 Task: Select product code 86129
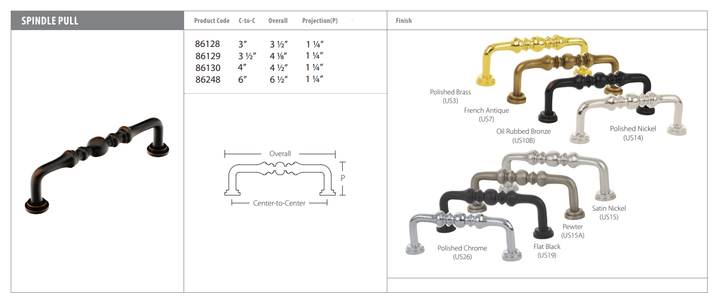click(208, 56)
